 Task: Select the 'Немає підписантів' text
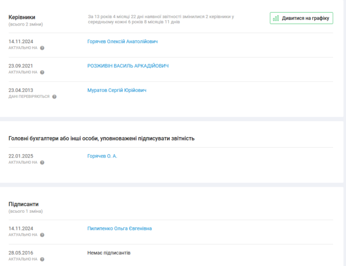[x=109, y=253]
